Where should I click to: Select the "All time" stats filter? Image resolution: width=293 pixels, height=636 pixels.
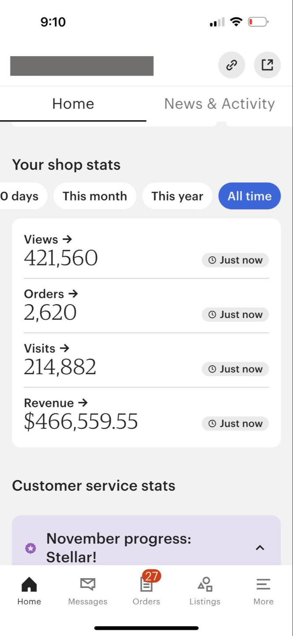pyautogui.click(x=249, y=196)
